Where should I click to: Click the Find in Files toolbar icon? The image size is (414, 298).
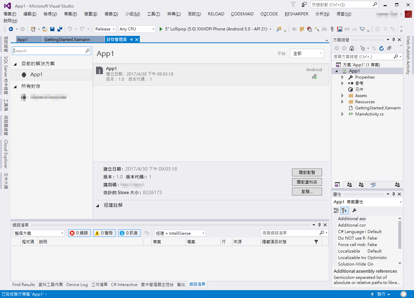[x=279, y=29]
